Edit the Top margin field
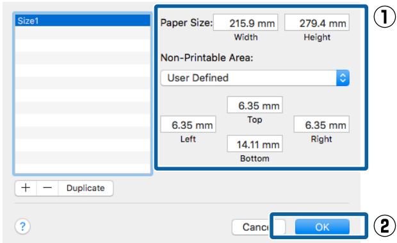The height and width of the screenshot is (243, 397). [255, 105]
